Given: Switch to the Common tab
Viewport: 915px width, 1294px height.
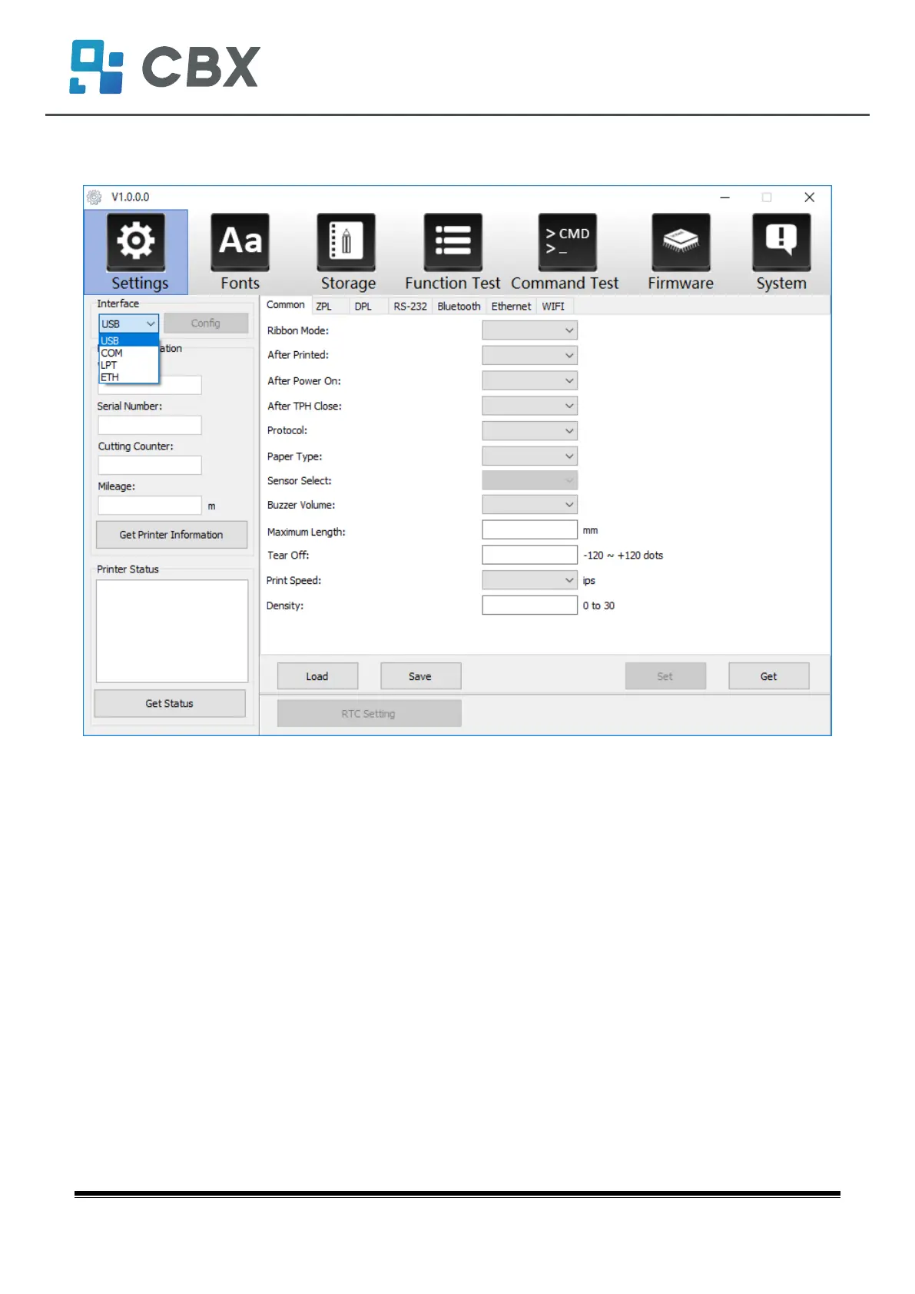Looking at the screenshot, I should coord(286,305).
